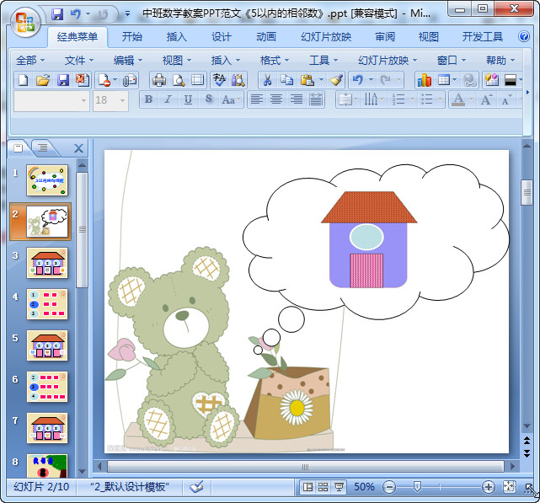
Task: Click the Office button orb
Action: pyautogui.click(x=25, y=23)
